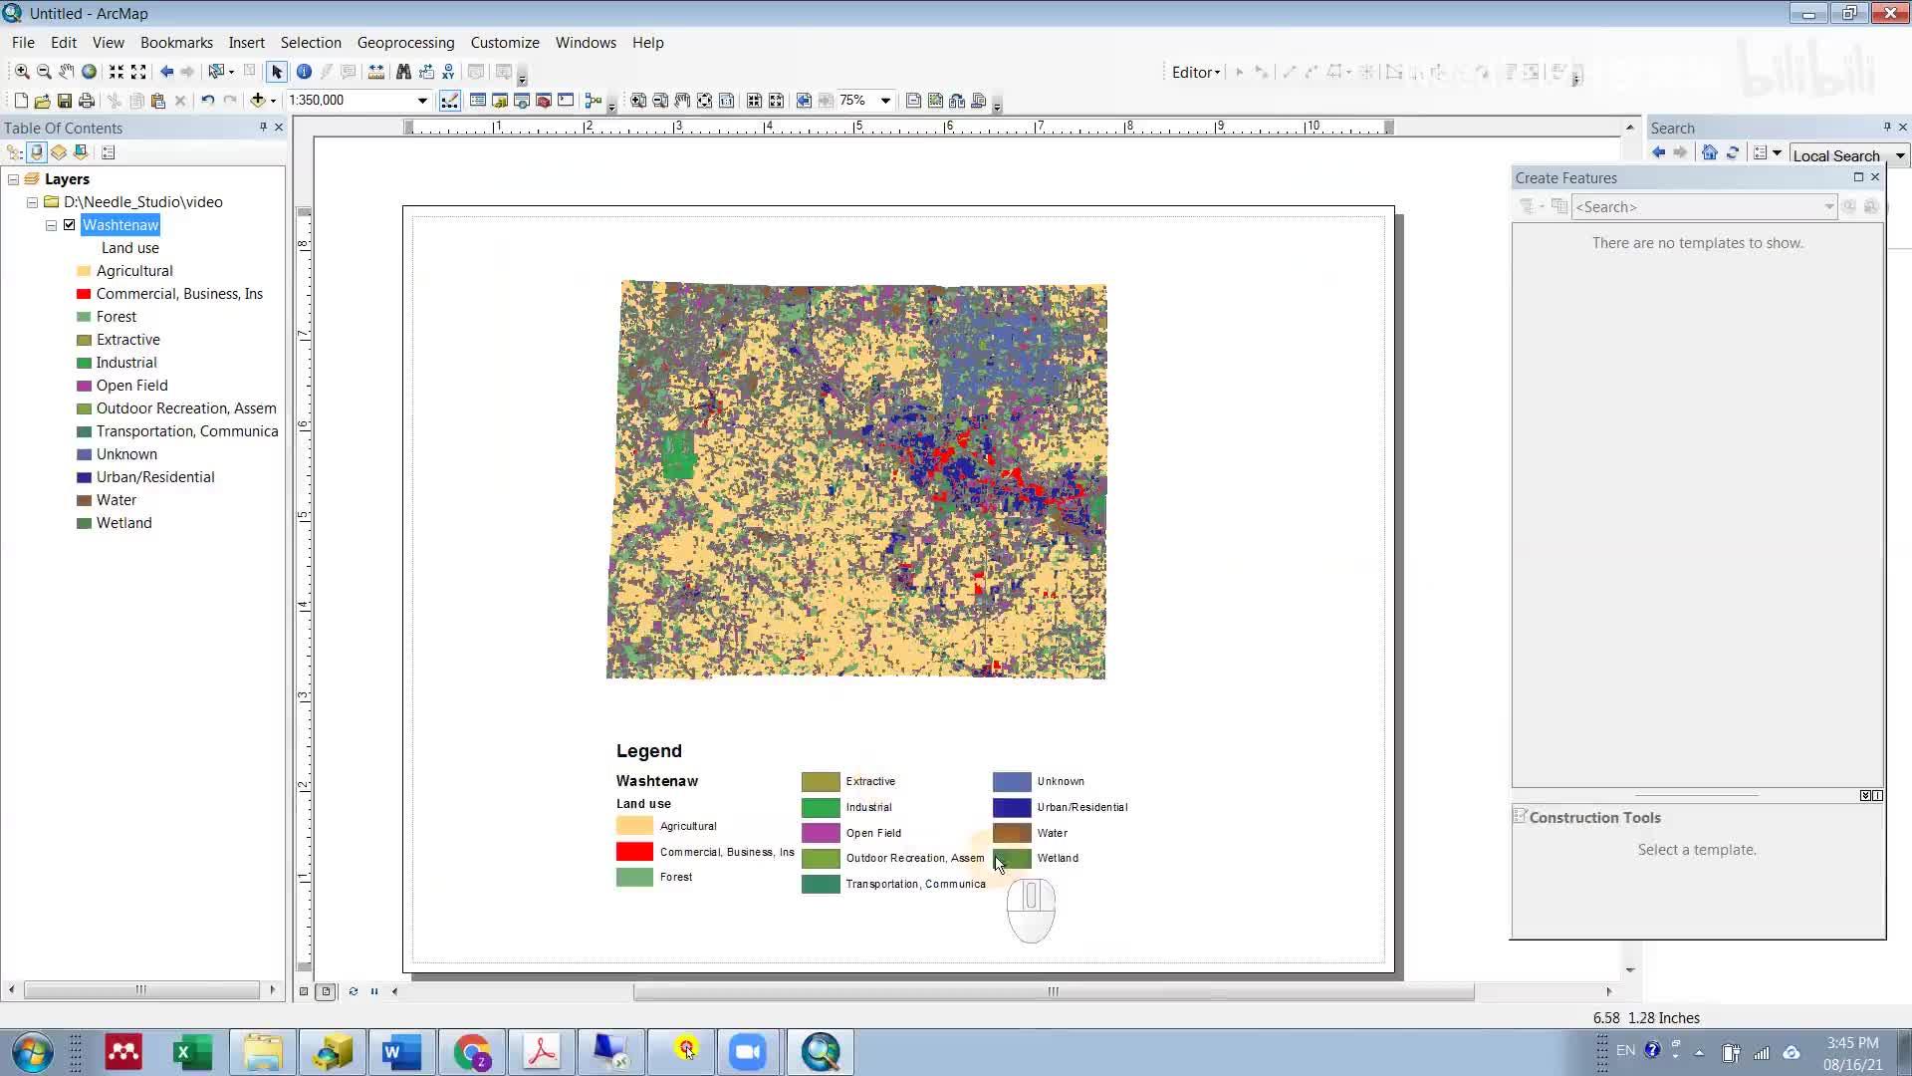Open the Editor dropdown menu
This screenshot has height=1076, width=1912.
coord(1195,73)
